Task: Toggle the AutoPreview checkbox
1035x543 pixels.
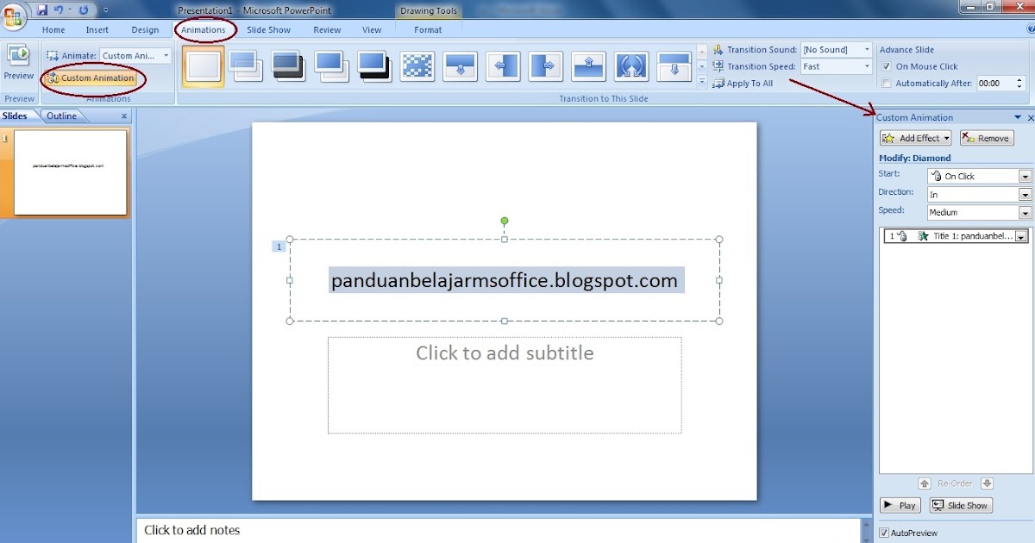Action: (884, 533)
